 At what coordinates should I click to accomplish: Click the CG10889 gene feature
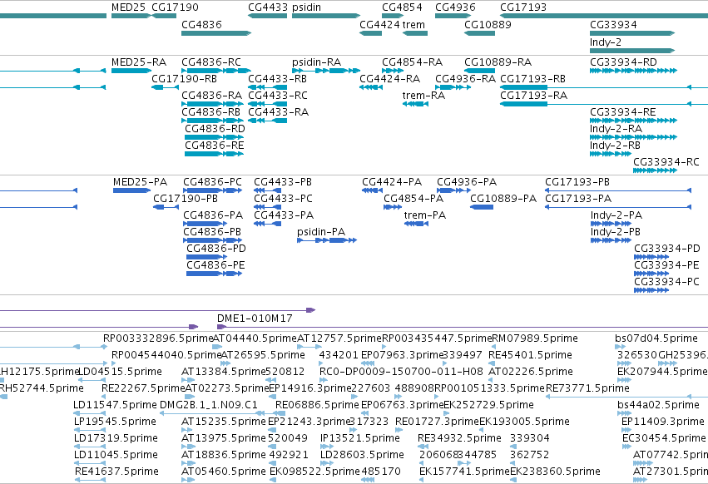[x=479, y=33]
